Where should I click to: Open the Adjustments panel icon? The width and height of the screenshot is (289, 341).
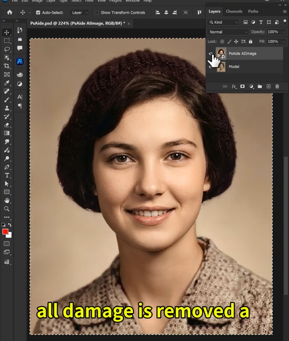(x=20, y=84)
